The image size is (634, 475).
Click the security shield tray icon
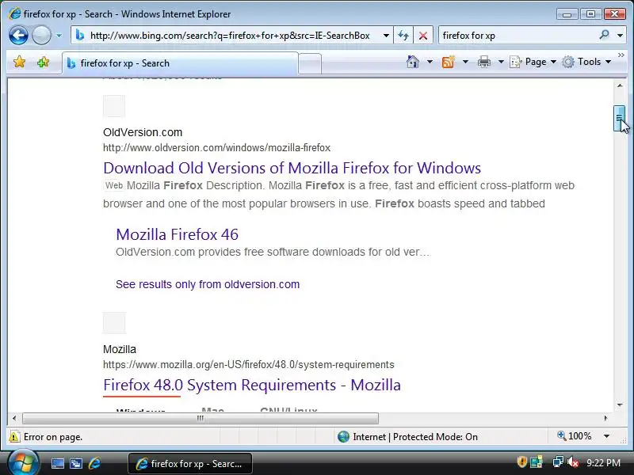pyautogui.click(x=522, y=462)
